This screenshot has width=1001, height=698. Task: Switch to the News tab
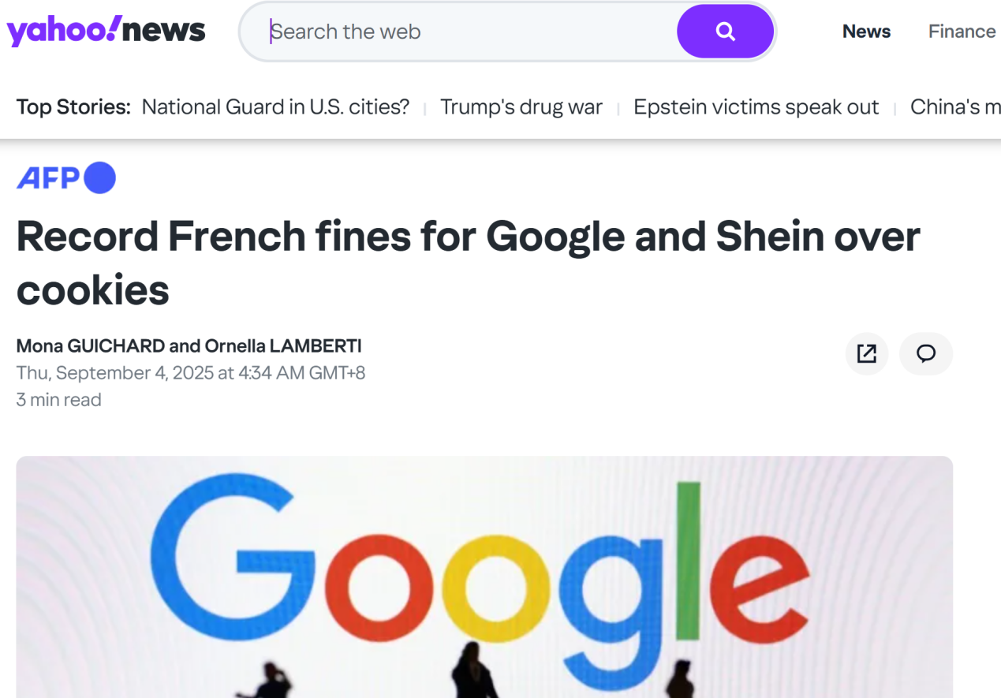click(x=866, y=32)
